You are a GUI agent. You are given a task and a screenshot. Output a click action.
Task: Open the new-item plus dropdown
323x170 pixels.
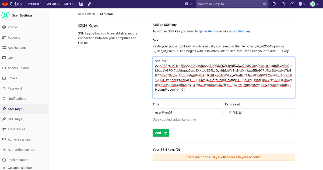pyautogui.click(x=186, y=4)
